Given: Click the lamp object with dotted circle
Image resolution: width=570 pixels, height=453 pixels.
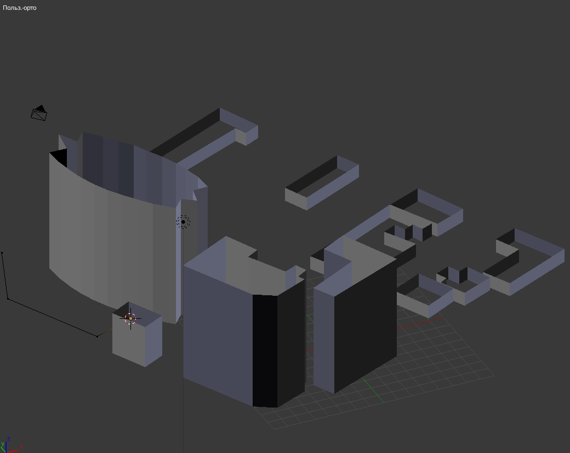Looking at the screenshot, I should click(x=183, y=222).
